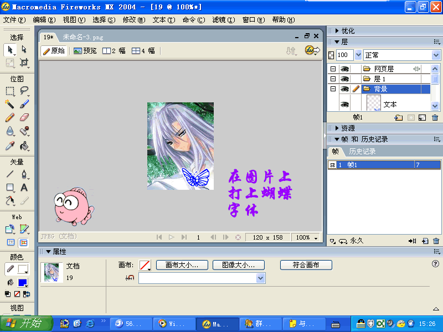The width and height of the screenshot is (443, 332).
Task: Click the 画布大小... button
Action: [x=182, y=265]
